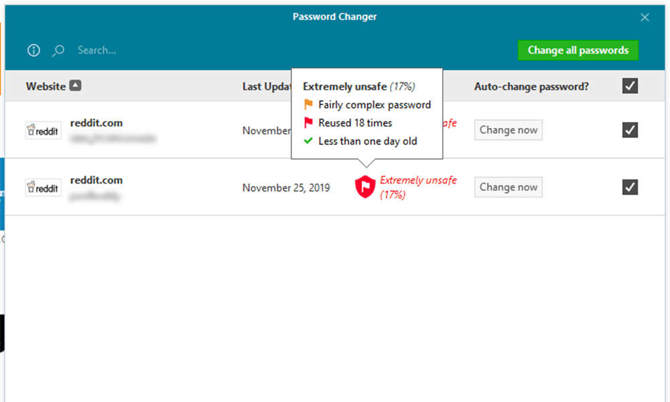
Task: Close the Password Changer dialog
Action: pos(645,17)
